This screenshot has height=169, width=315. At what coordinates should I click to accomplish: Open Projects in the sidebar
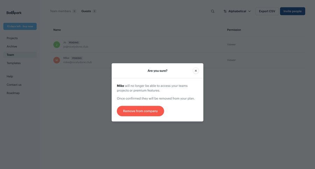coord(12,38)
